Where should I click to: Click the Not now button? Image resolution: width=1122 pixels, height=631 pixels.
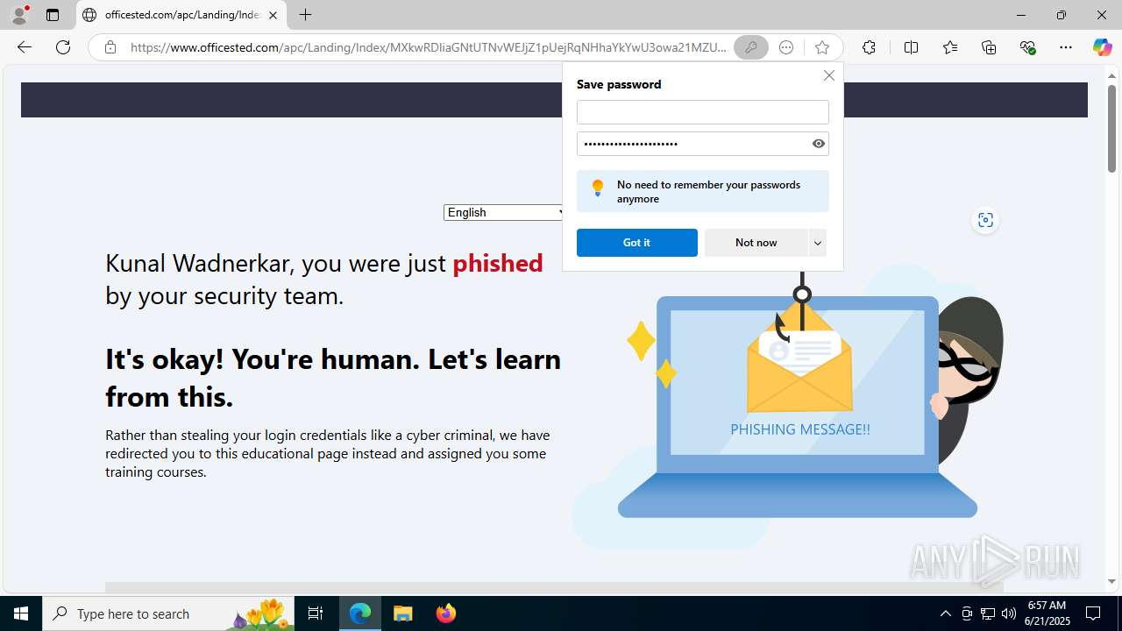756,243
